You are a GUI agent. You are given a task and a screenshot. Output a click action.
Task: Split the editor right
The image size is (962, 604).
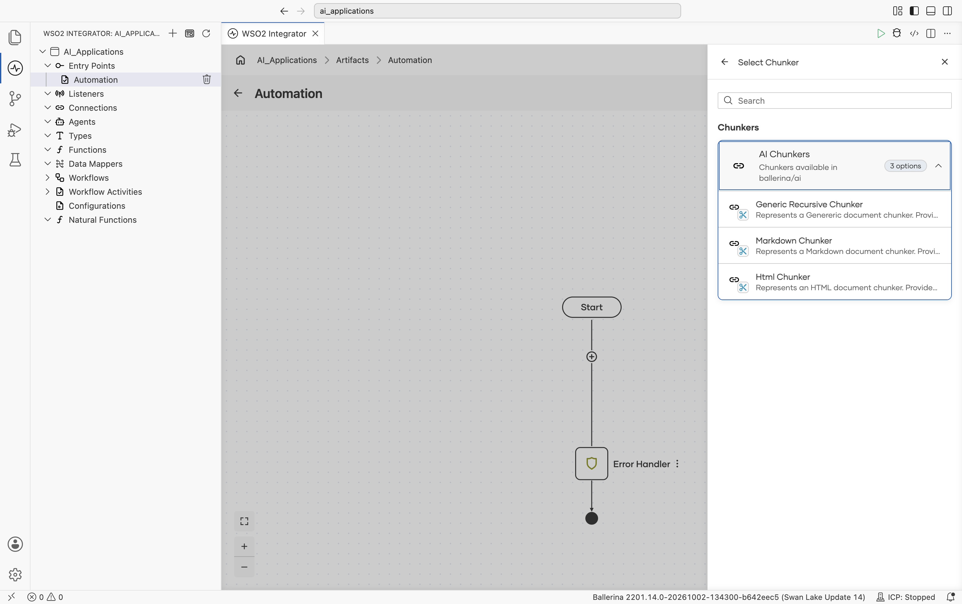tap(931, 33)
